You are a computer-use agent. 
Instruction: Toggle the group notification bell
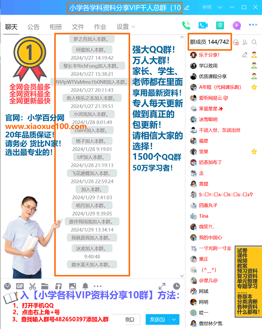[85, 286]
